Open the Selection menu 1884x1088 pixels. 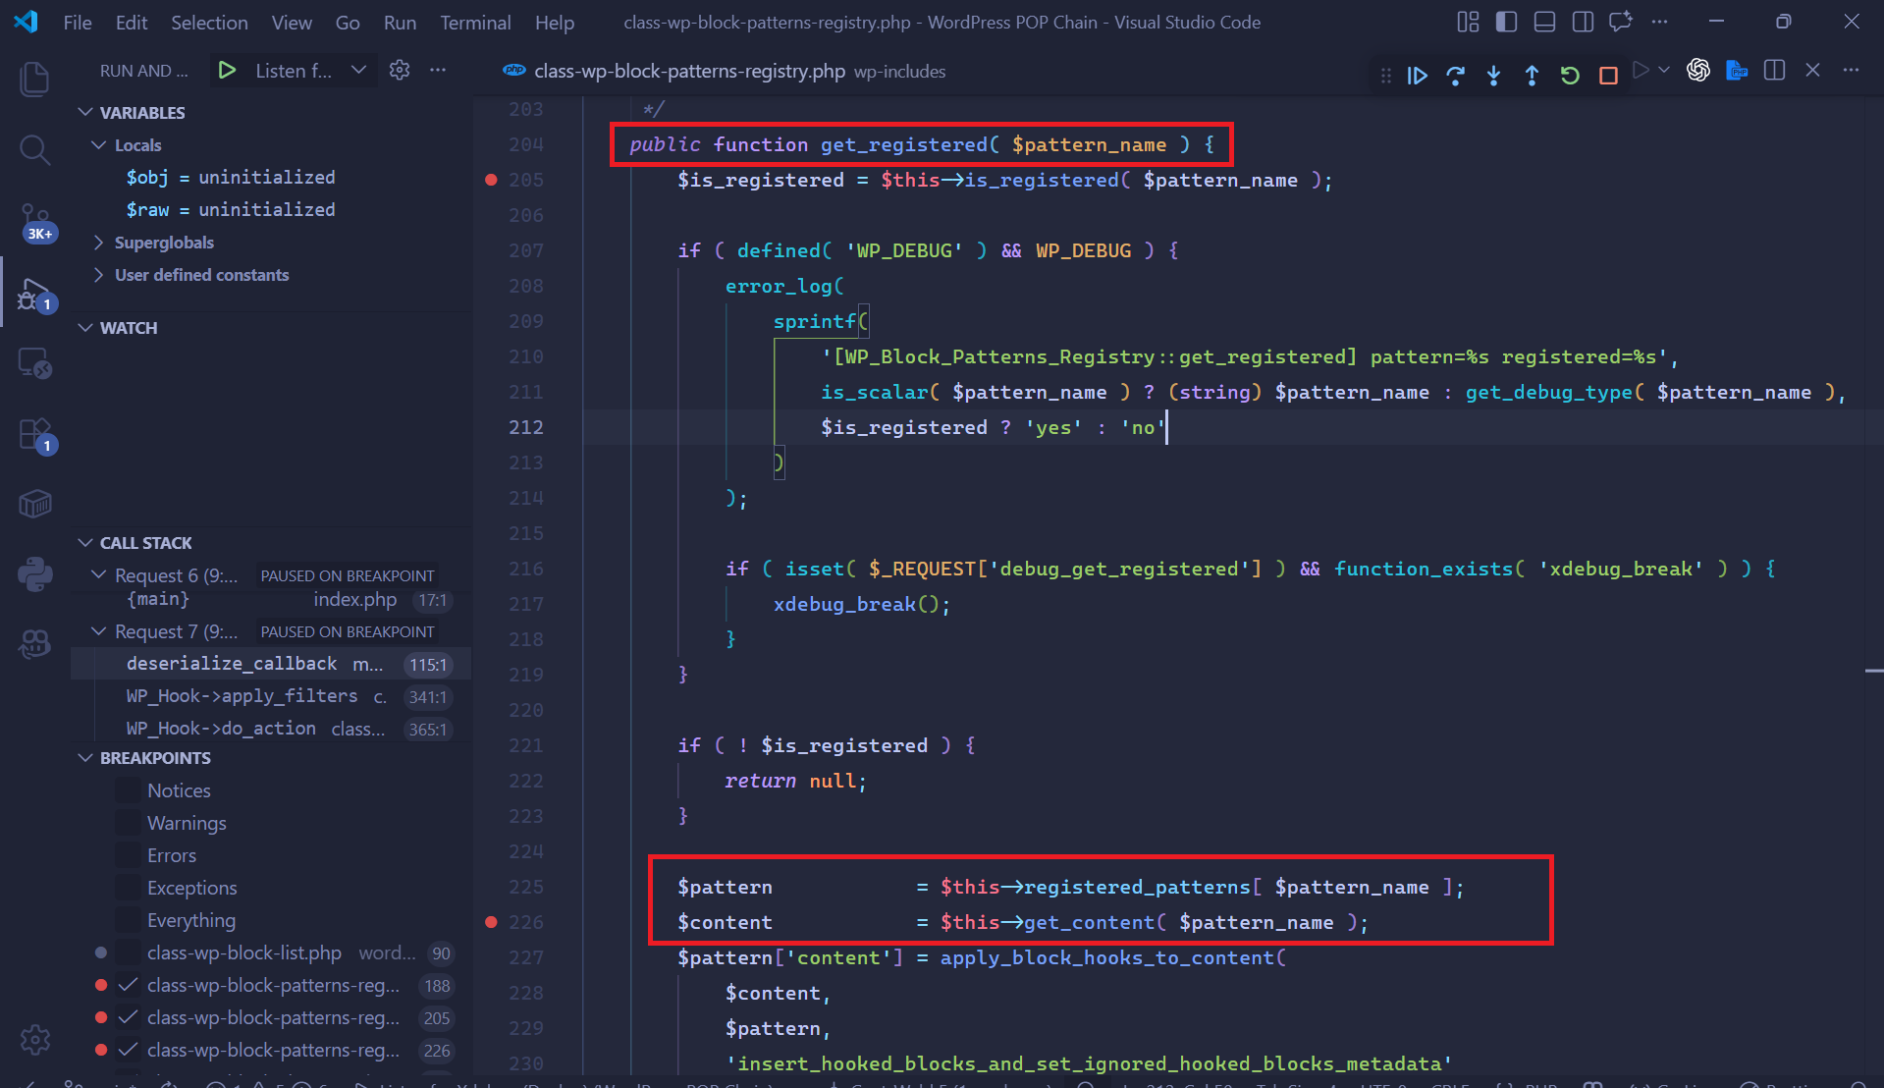point(209,22)
